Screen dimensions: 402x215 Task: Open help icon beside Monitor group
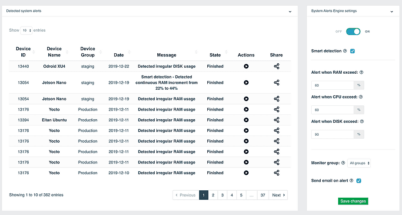pos(343,163)
